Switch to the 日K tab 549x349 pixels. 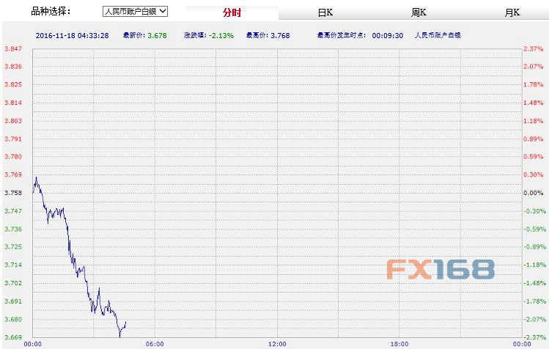pyautogui.click(x=325, y=12)
